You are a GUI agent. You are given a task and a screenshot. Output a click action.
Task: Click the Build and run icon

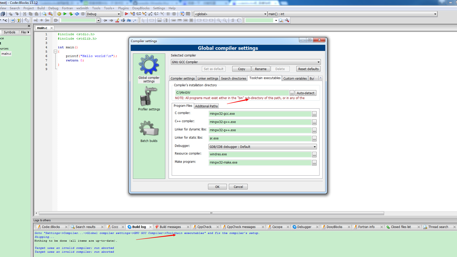(x=71, y=14)
